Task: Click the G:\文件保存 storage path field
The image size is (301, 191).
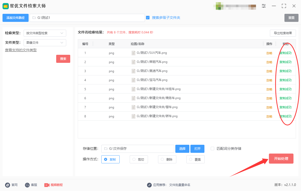Action: [x=138, y=149]
